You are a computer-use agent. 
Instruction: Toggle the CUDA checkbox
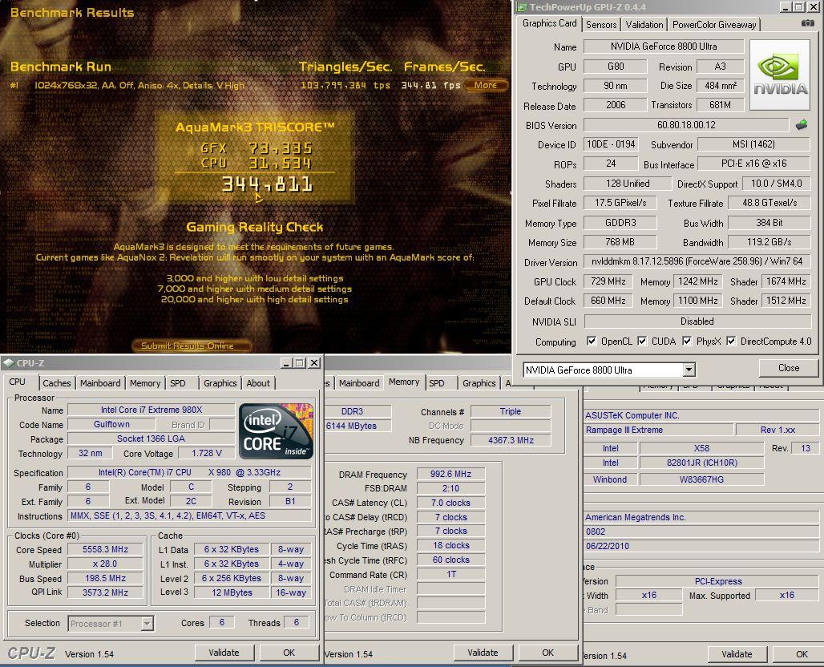pyautogui.click(x=642, y=342)
